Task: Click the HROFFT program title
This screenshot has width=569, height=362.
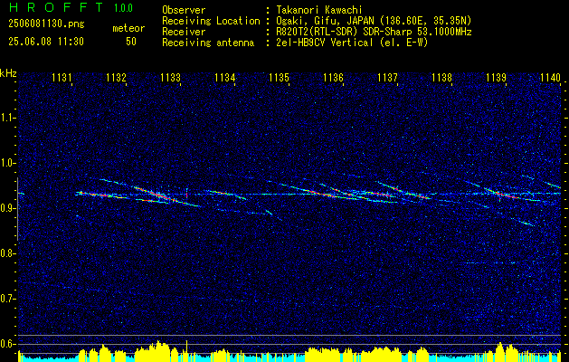Action: click(55, 7)
